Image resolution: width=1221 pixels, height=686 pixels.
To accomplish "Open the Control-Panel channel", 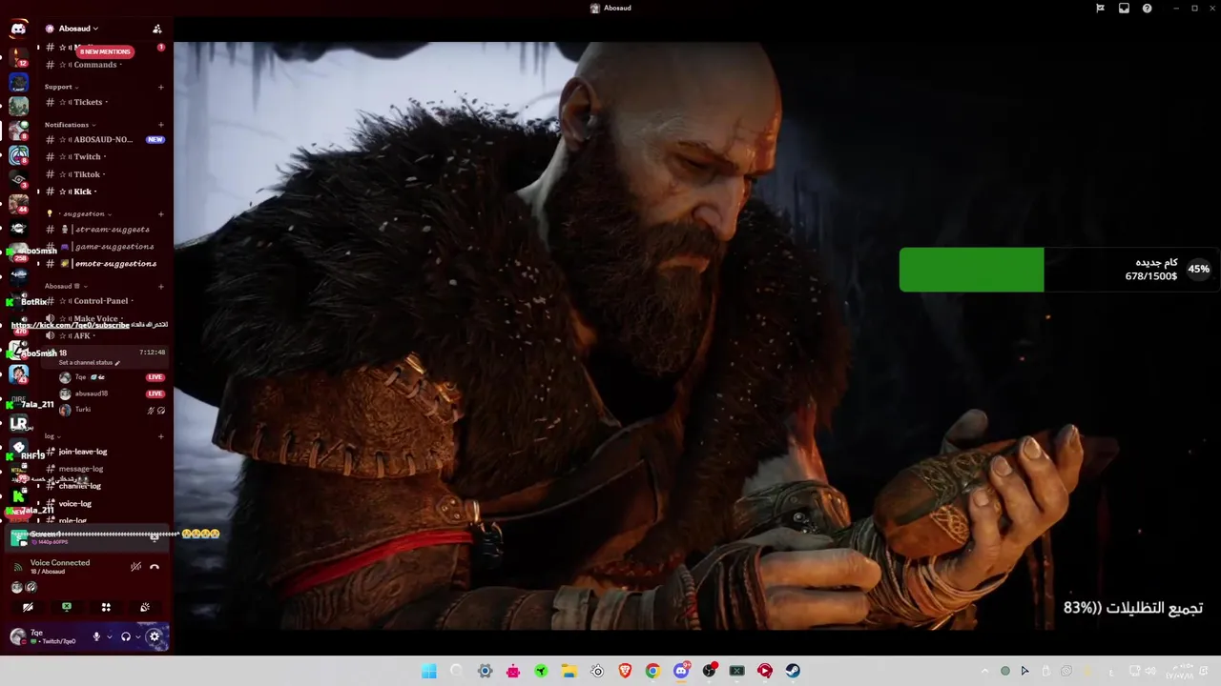I will point(100,301).
